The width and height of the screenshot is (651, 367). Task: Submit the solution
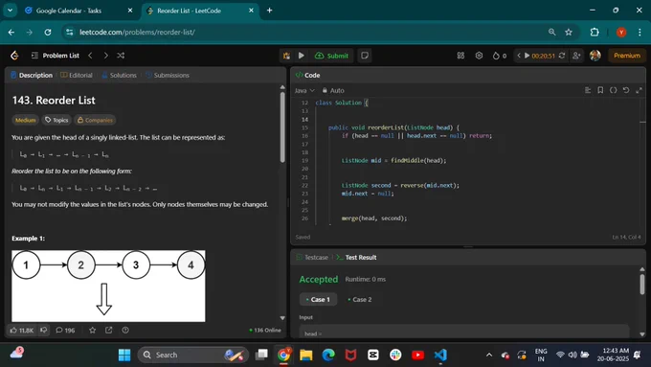click(332, 56)
